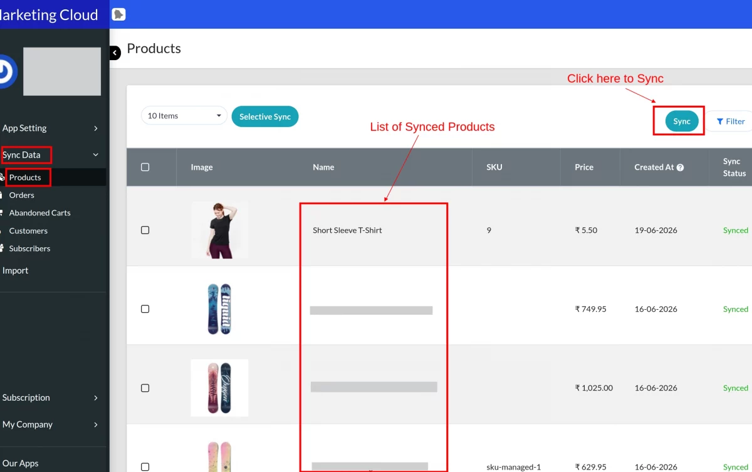Screen dimensions: 752x472
Task: Click the ₹ 749.95 price cell
Action: pyautogui.click(x=590, y=309)
